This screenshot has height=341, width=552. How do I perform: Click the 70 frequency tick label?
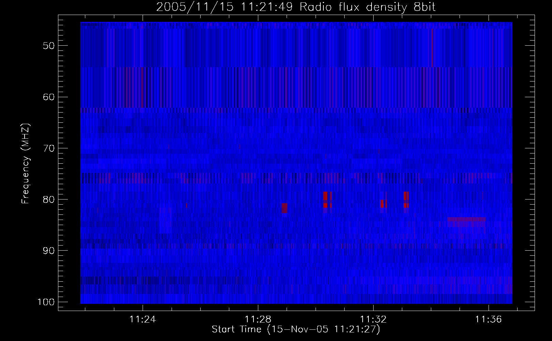49,148
